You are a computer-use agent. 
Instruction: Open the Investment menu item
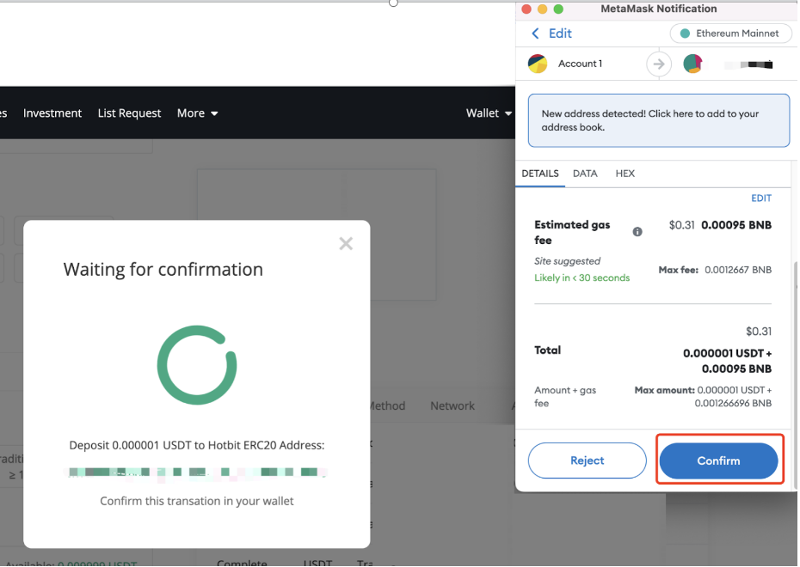tap(52, 113)
